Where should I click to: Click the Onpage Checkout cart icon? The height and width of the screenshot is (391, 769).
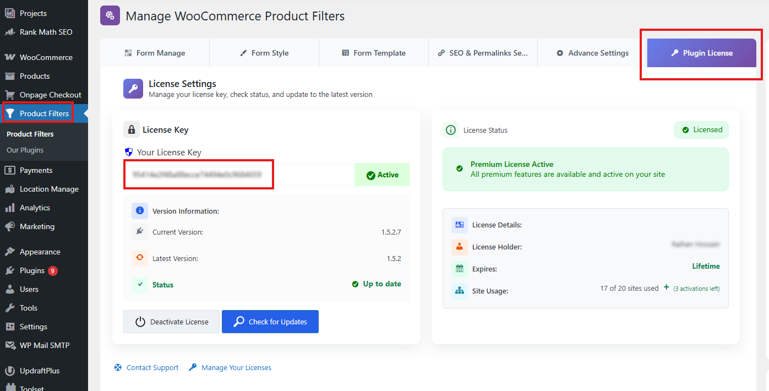click(x=10, y=95)
